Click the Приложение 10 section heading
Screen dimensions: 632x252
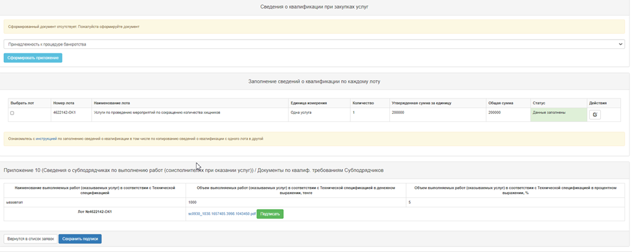193,171
